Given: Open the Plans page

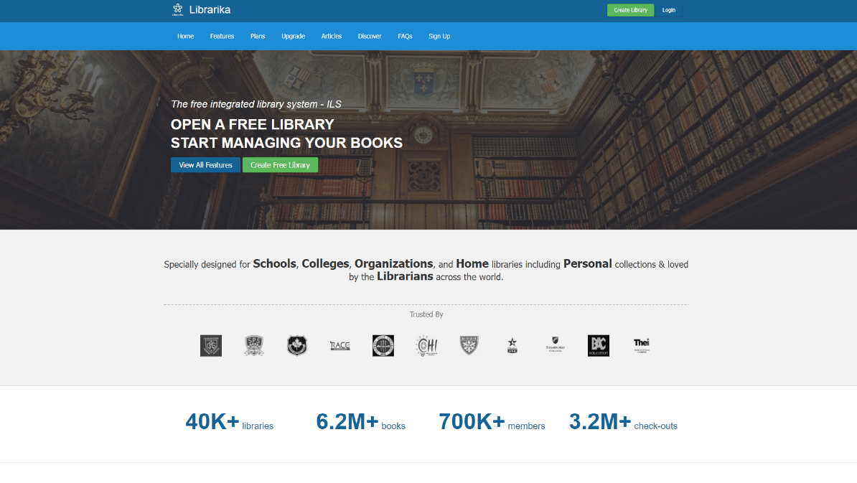Looking at the screenshot, I should coord(257,36).
